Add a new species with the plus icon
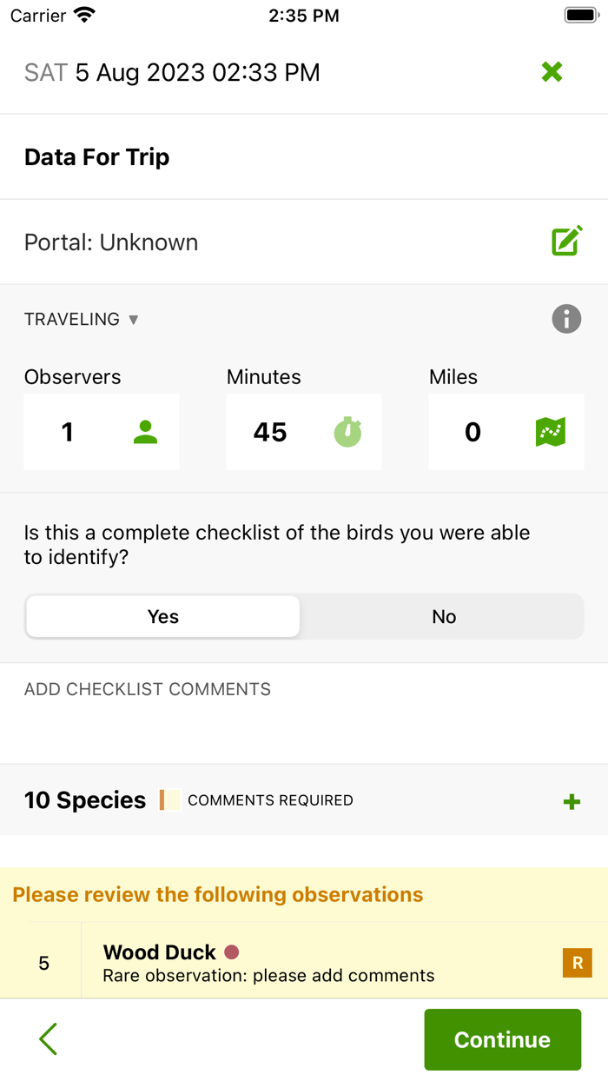 (x=572, y=800)
